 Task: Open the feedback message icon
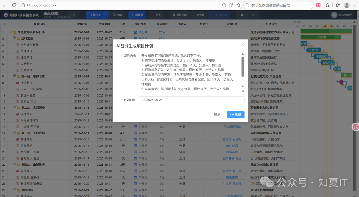(x=253, y=15)
